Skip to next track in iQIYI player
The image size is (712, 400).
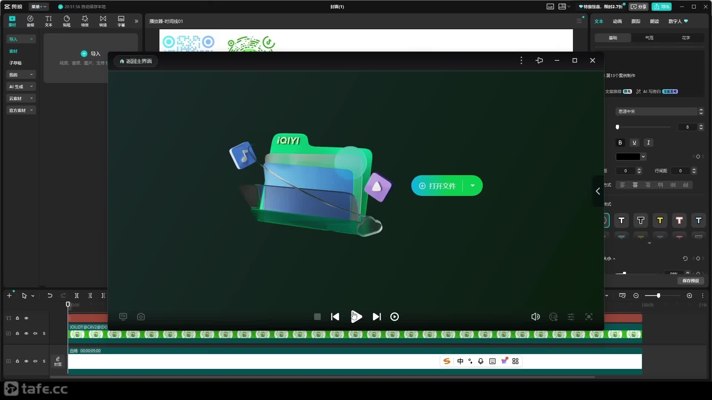click(377, 317)
